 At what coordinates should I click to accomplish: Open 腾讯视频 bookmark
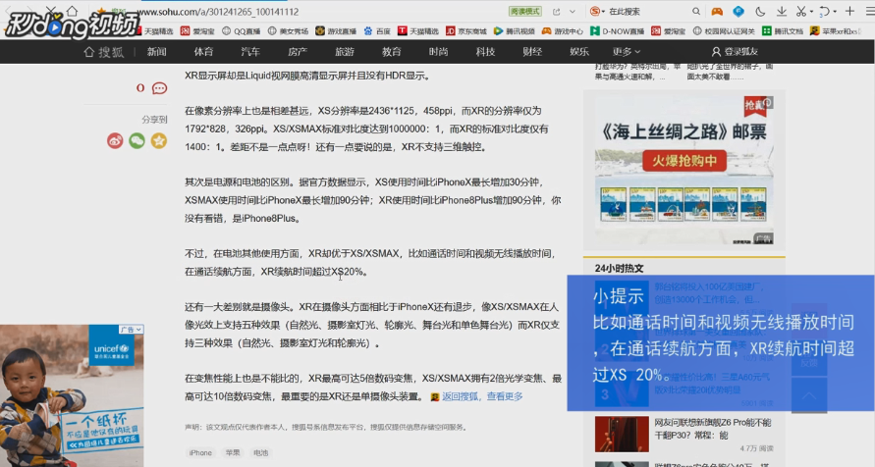click(x=514, y=31)
